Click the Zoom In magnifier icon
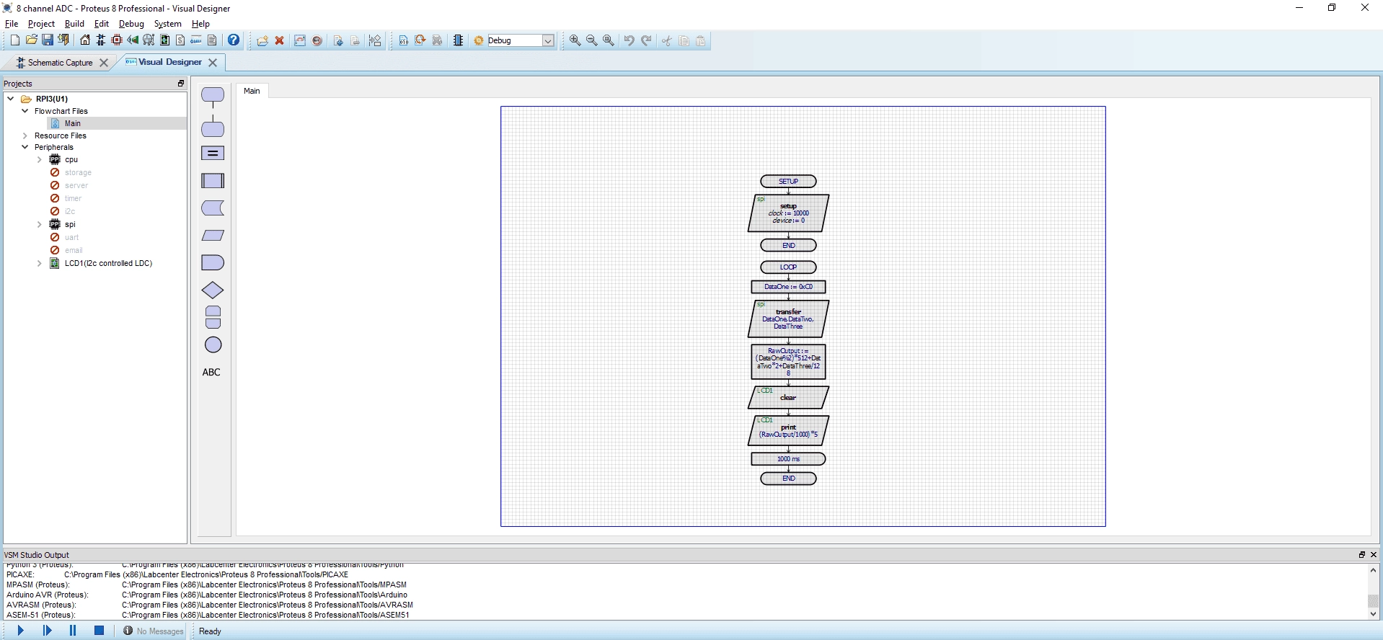 (x=575, y=40)
